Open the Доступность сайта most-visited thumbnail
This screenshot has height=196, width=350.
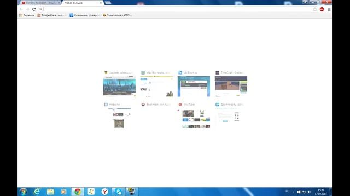tap(231, 118)
